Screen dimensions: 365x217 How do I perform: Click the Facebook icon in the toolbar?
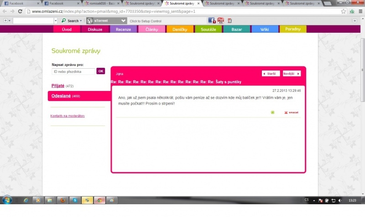pos(212,20)
